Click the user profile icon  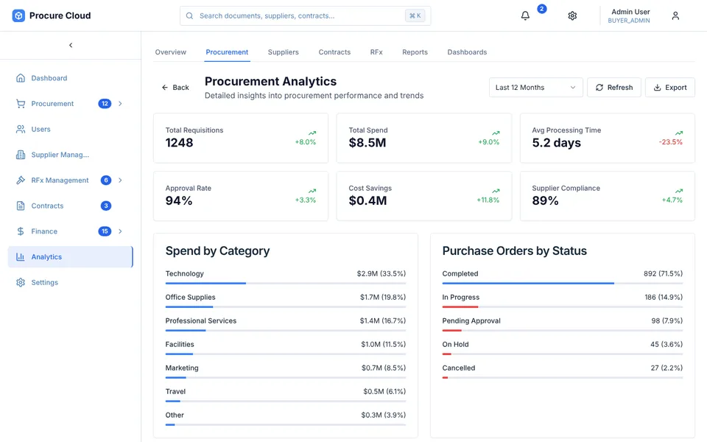pos(675,15)
